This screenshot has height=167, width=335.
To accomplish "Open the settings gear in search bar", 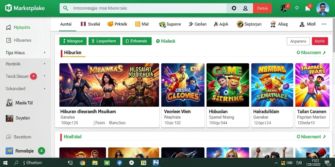I will pyautogui.click(x=234, y=8).
